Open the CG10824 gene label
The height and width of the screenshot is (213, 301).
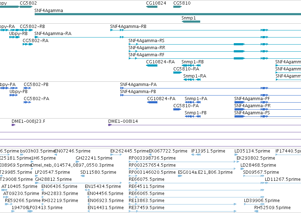click(156, 3)
